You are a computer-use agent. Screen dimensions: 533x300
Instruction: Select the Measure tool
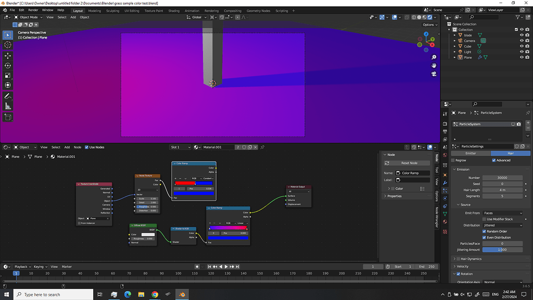[x=8, y=106]
